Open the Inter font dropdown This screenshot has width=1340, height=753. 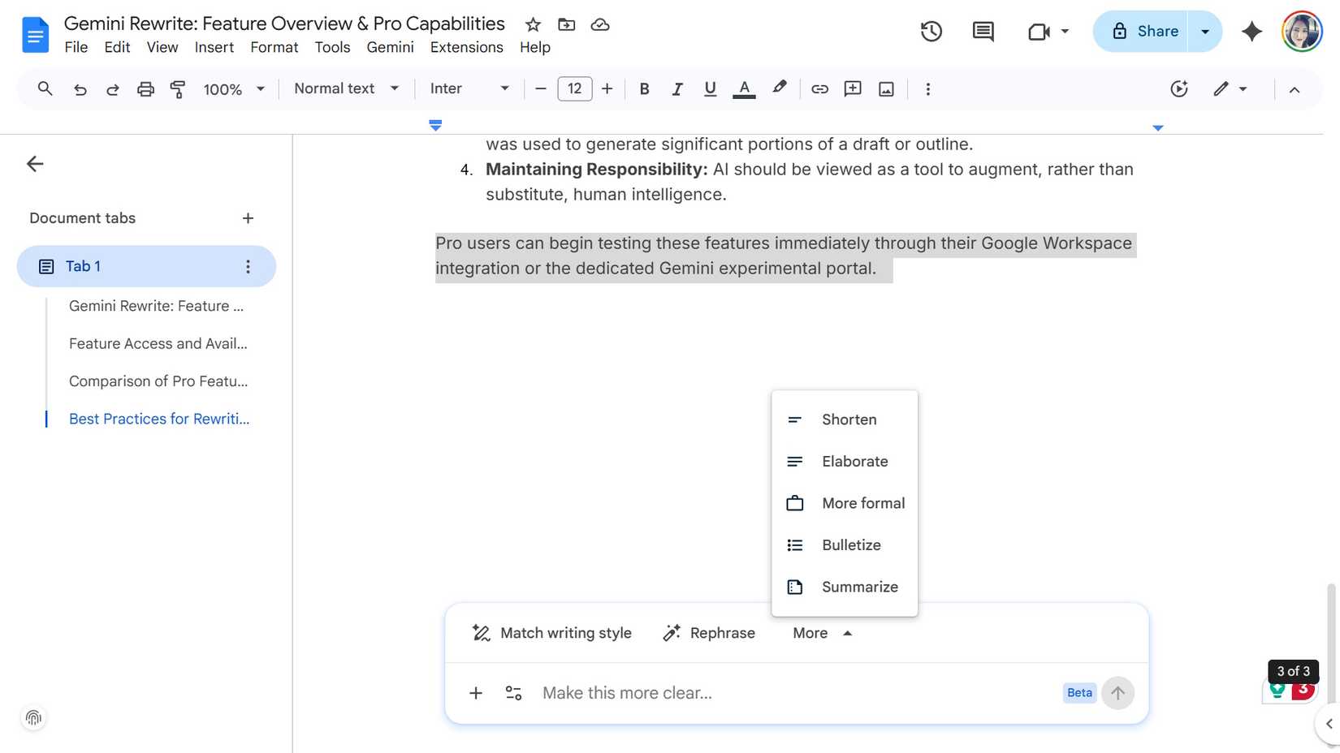point(469,89)
